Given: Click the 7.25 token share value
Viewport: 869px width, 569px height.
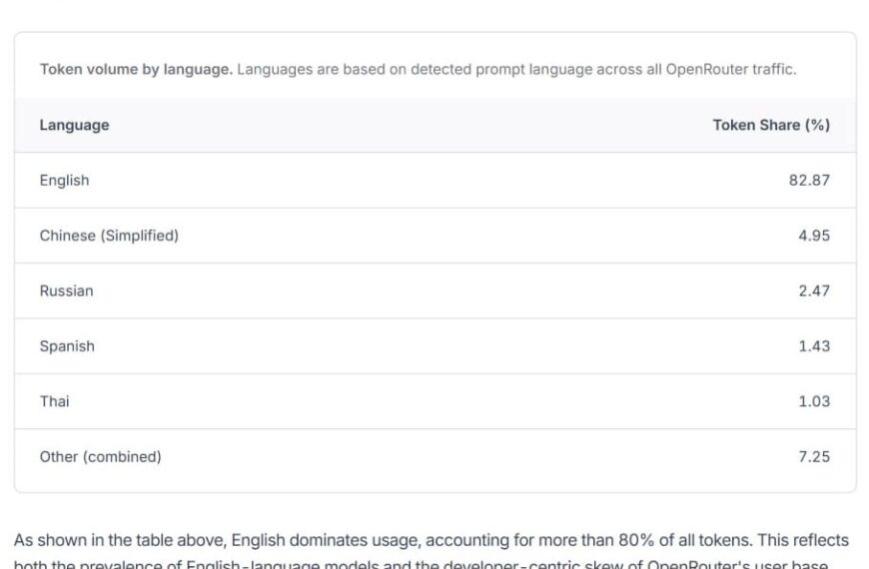Looking at the screenshot, I should tap(813, 456).
